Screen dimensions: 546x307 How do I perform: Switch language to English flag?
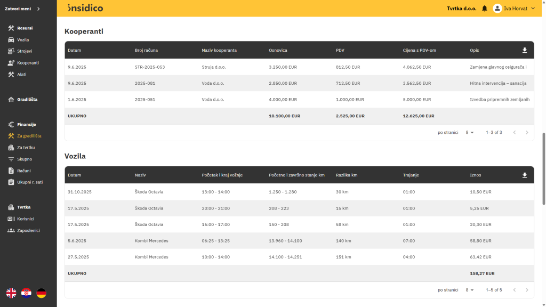pyautogui.click(x=11, y=293)
